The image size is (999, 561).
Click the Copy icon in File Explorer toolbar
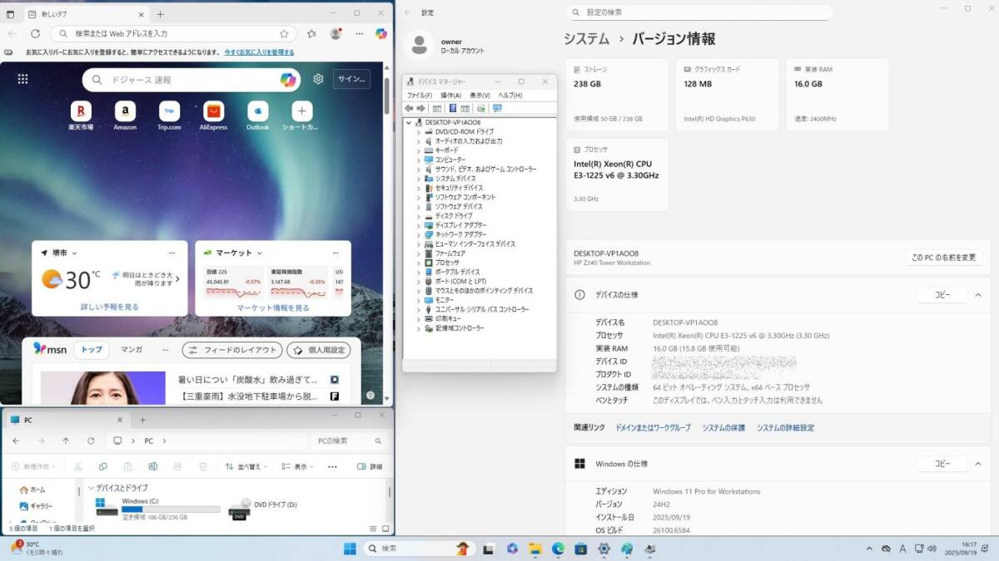103,467
